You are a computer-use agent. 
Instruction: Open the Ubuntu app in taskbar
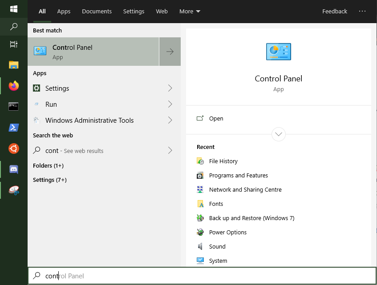click(14, 149)
